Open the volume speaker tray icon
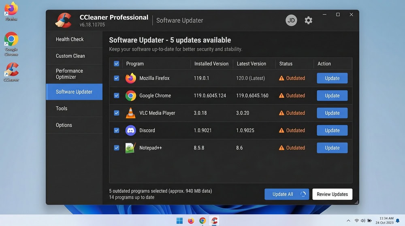 [x=363, y=221]
